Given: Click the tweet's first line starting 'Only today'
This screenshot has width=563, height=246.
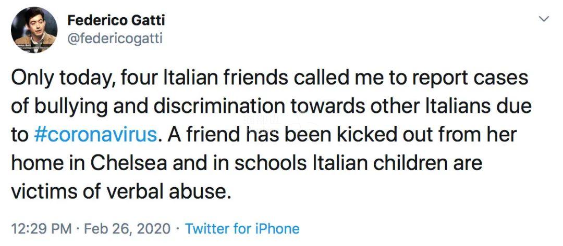Looking at the screenshot, I should (x=270, y=79).
